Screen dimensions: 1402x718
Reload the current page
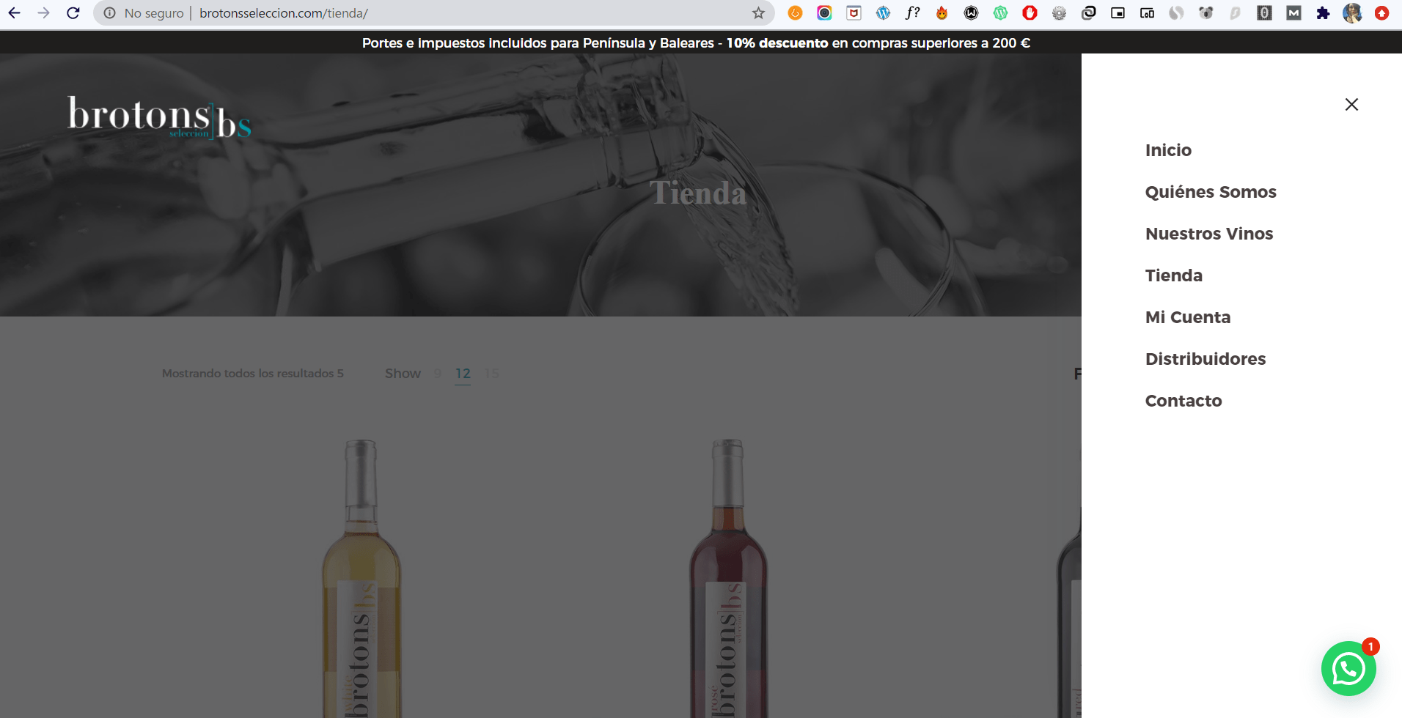point(73,13)
